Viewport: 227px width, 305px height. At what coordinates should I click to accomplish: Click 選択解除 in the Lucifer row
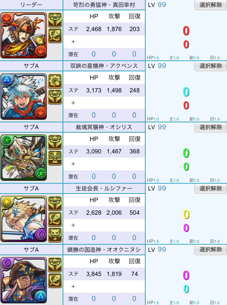point(211,188)
